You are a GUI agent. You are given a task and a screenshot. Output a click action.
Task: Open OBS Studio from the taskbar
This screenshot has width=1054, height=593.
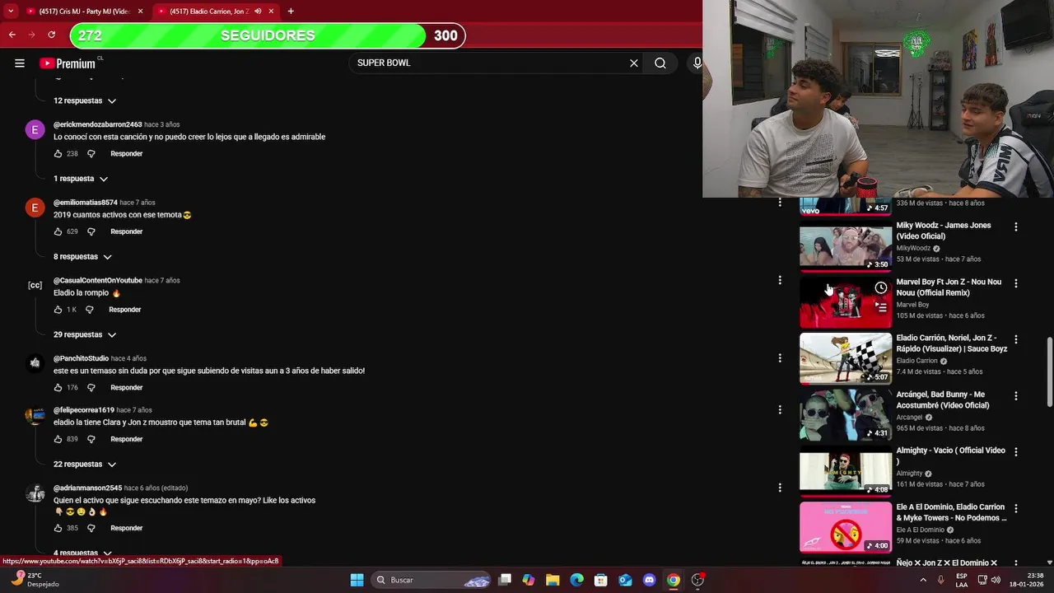(697, 580)
